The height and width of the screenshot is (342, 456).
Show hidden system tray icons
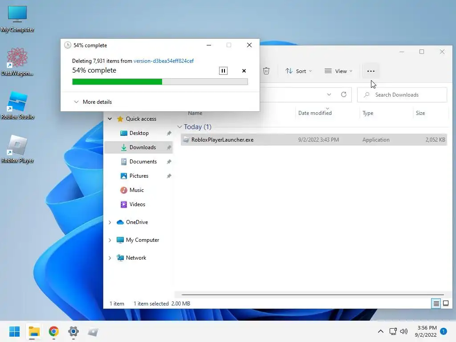pyautogui.click(x=380, y=331)
